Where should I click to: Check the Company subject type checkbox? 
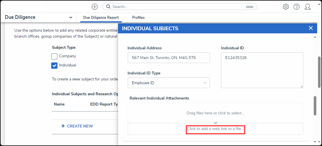click(x=54, y=56)
